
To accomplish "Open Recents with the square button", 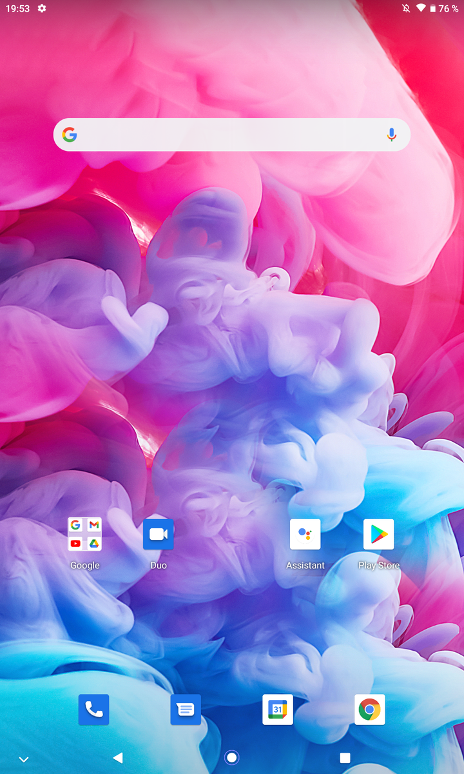I will 345,758.
